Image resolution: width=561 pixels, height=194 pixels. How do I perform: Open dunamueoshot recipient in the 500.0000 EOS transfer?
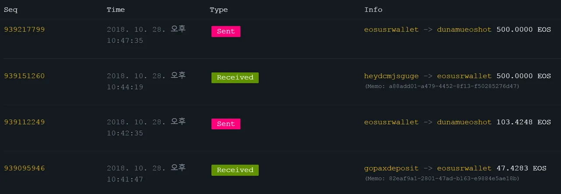pyautogui.click(x=464, y=30)
